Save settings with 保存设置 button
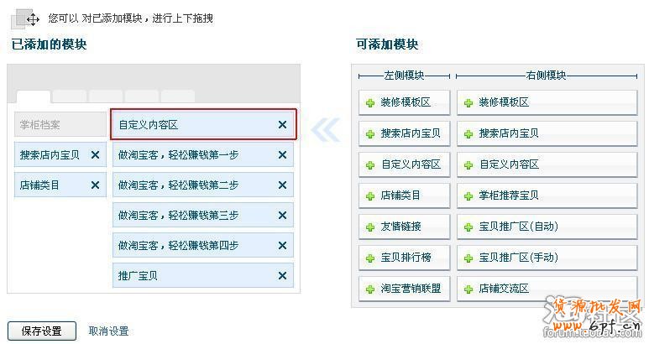 pyautogui.click(x=41, y=331)
